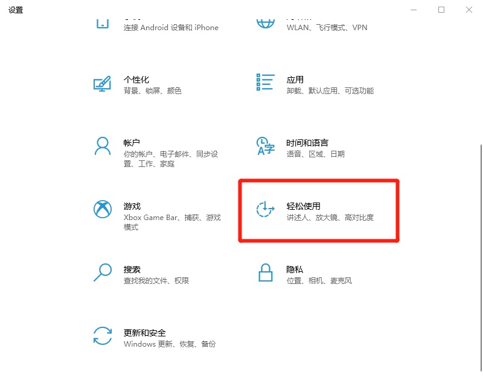This screenshot has height=381, width=483.
Task: Open 轻松使用 settings title
Action: (303, 206)
